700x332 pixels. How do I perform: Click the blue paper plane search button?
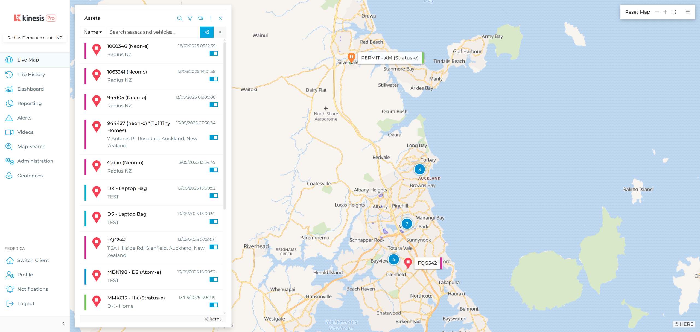point(207,32)
